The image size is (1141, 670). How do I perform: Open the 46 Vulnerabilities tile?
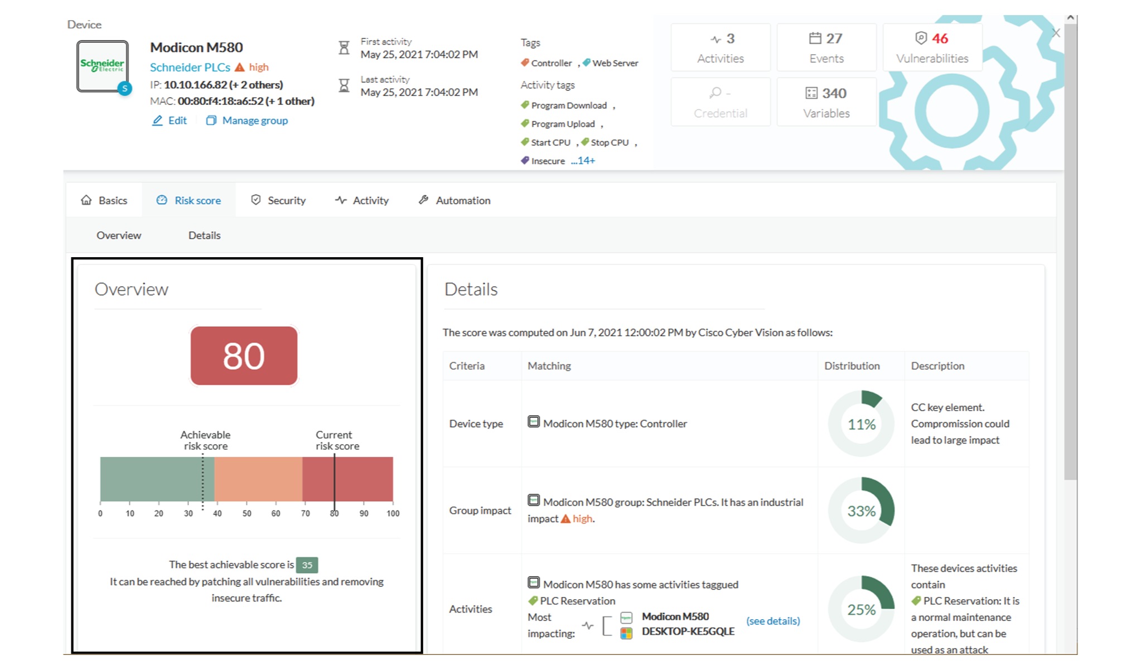click(x=932, y=47)
